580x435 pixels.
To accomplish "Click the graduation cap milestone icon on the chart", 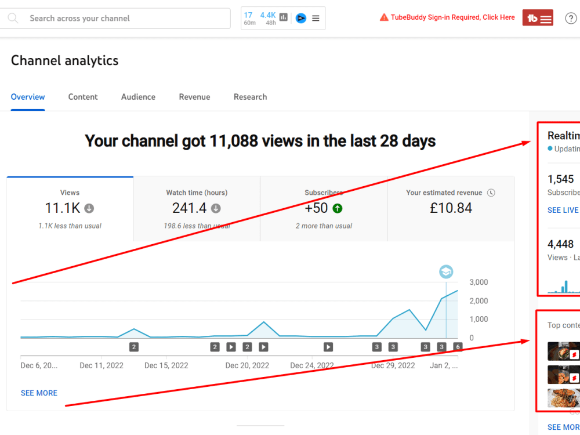I will 445,271.
